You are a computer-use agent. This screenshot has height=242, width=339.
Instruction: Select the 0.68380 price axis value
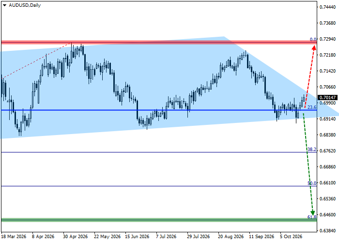pos(328,135)
